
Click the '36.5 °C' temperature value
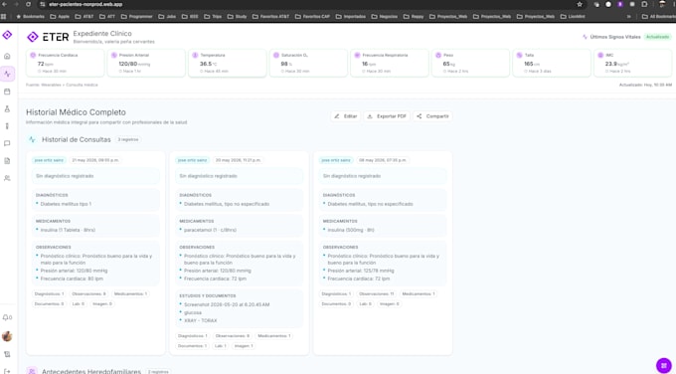pos(208,64)
